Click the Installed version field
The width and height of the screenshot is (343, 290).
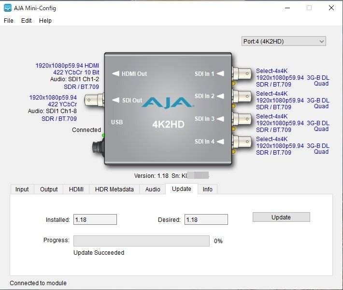coord(95,219)
